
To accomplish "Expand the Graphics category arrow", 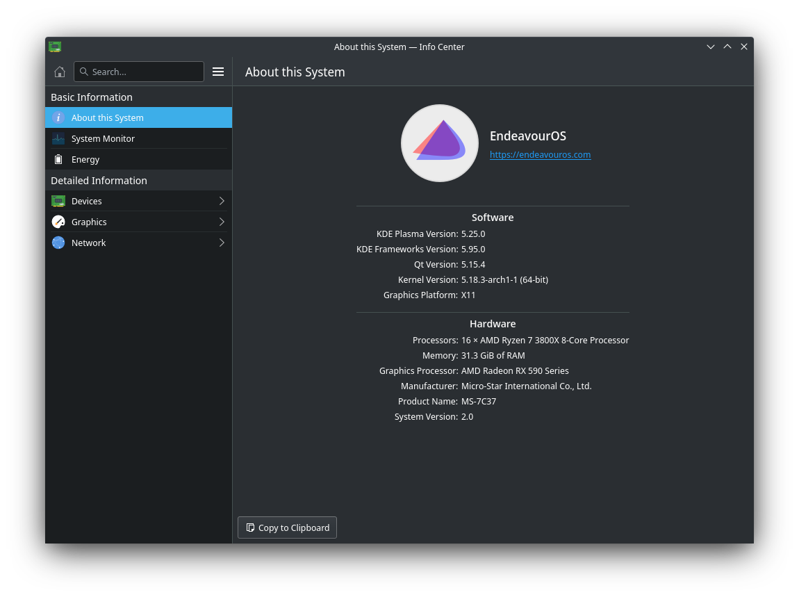I will tap(222, 222).
